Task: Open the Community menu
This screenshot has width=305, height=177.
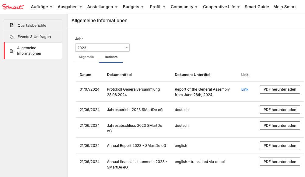Action: click(184, 7)
